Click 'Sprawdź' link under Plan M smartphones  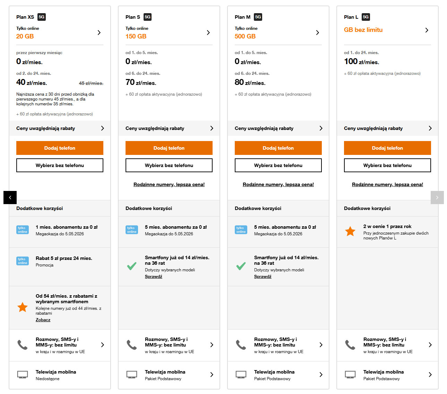(263, 277)
